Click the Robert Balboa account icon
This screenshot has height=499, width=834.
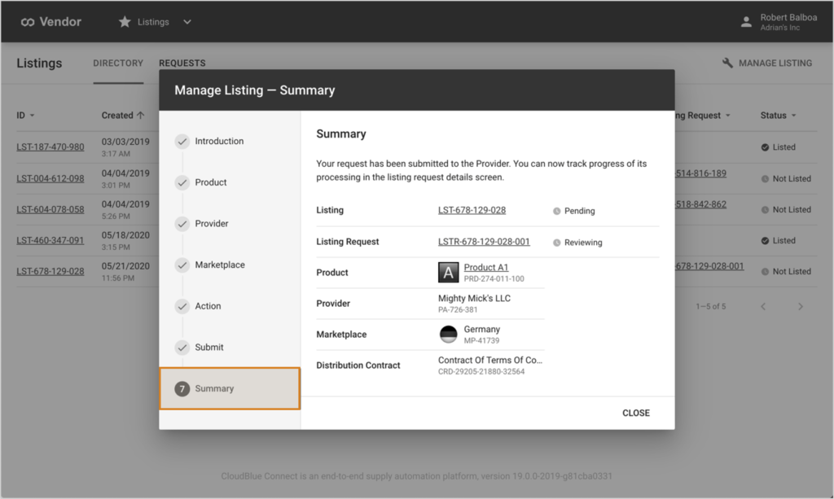point(746,21)
